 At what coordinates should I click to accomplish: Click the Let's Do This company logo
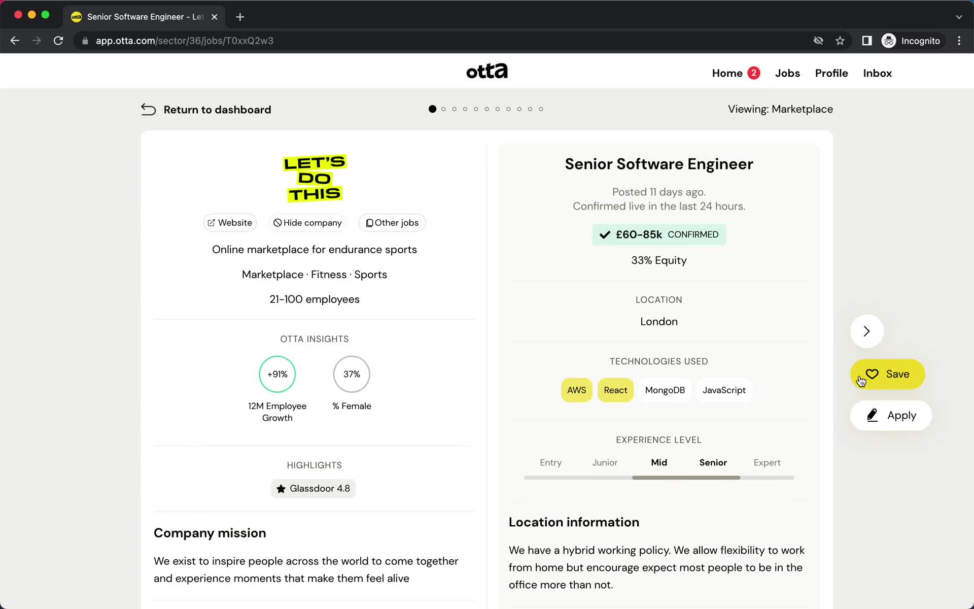click(x=315, y=178)
